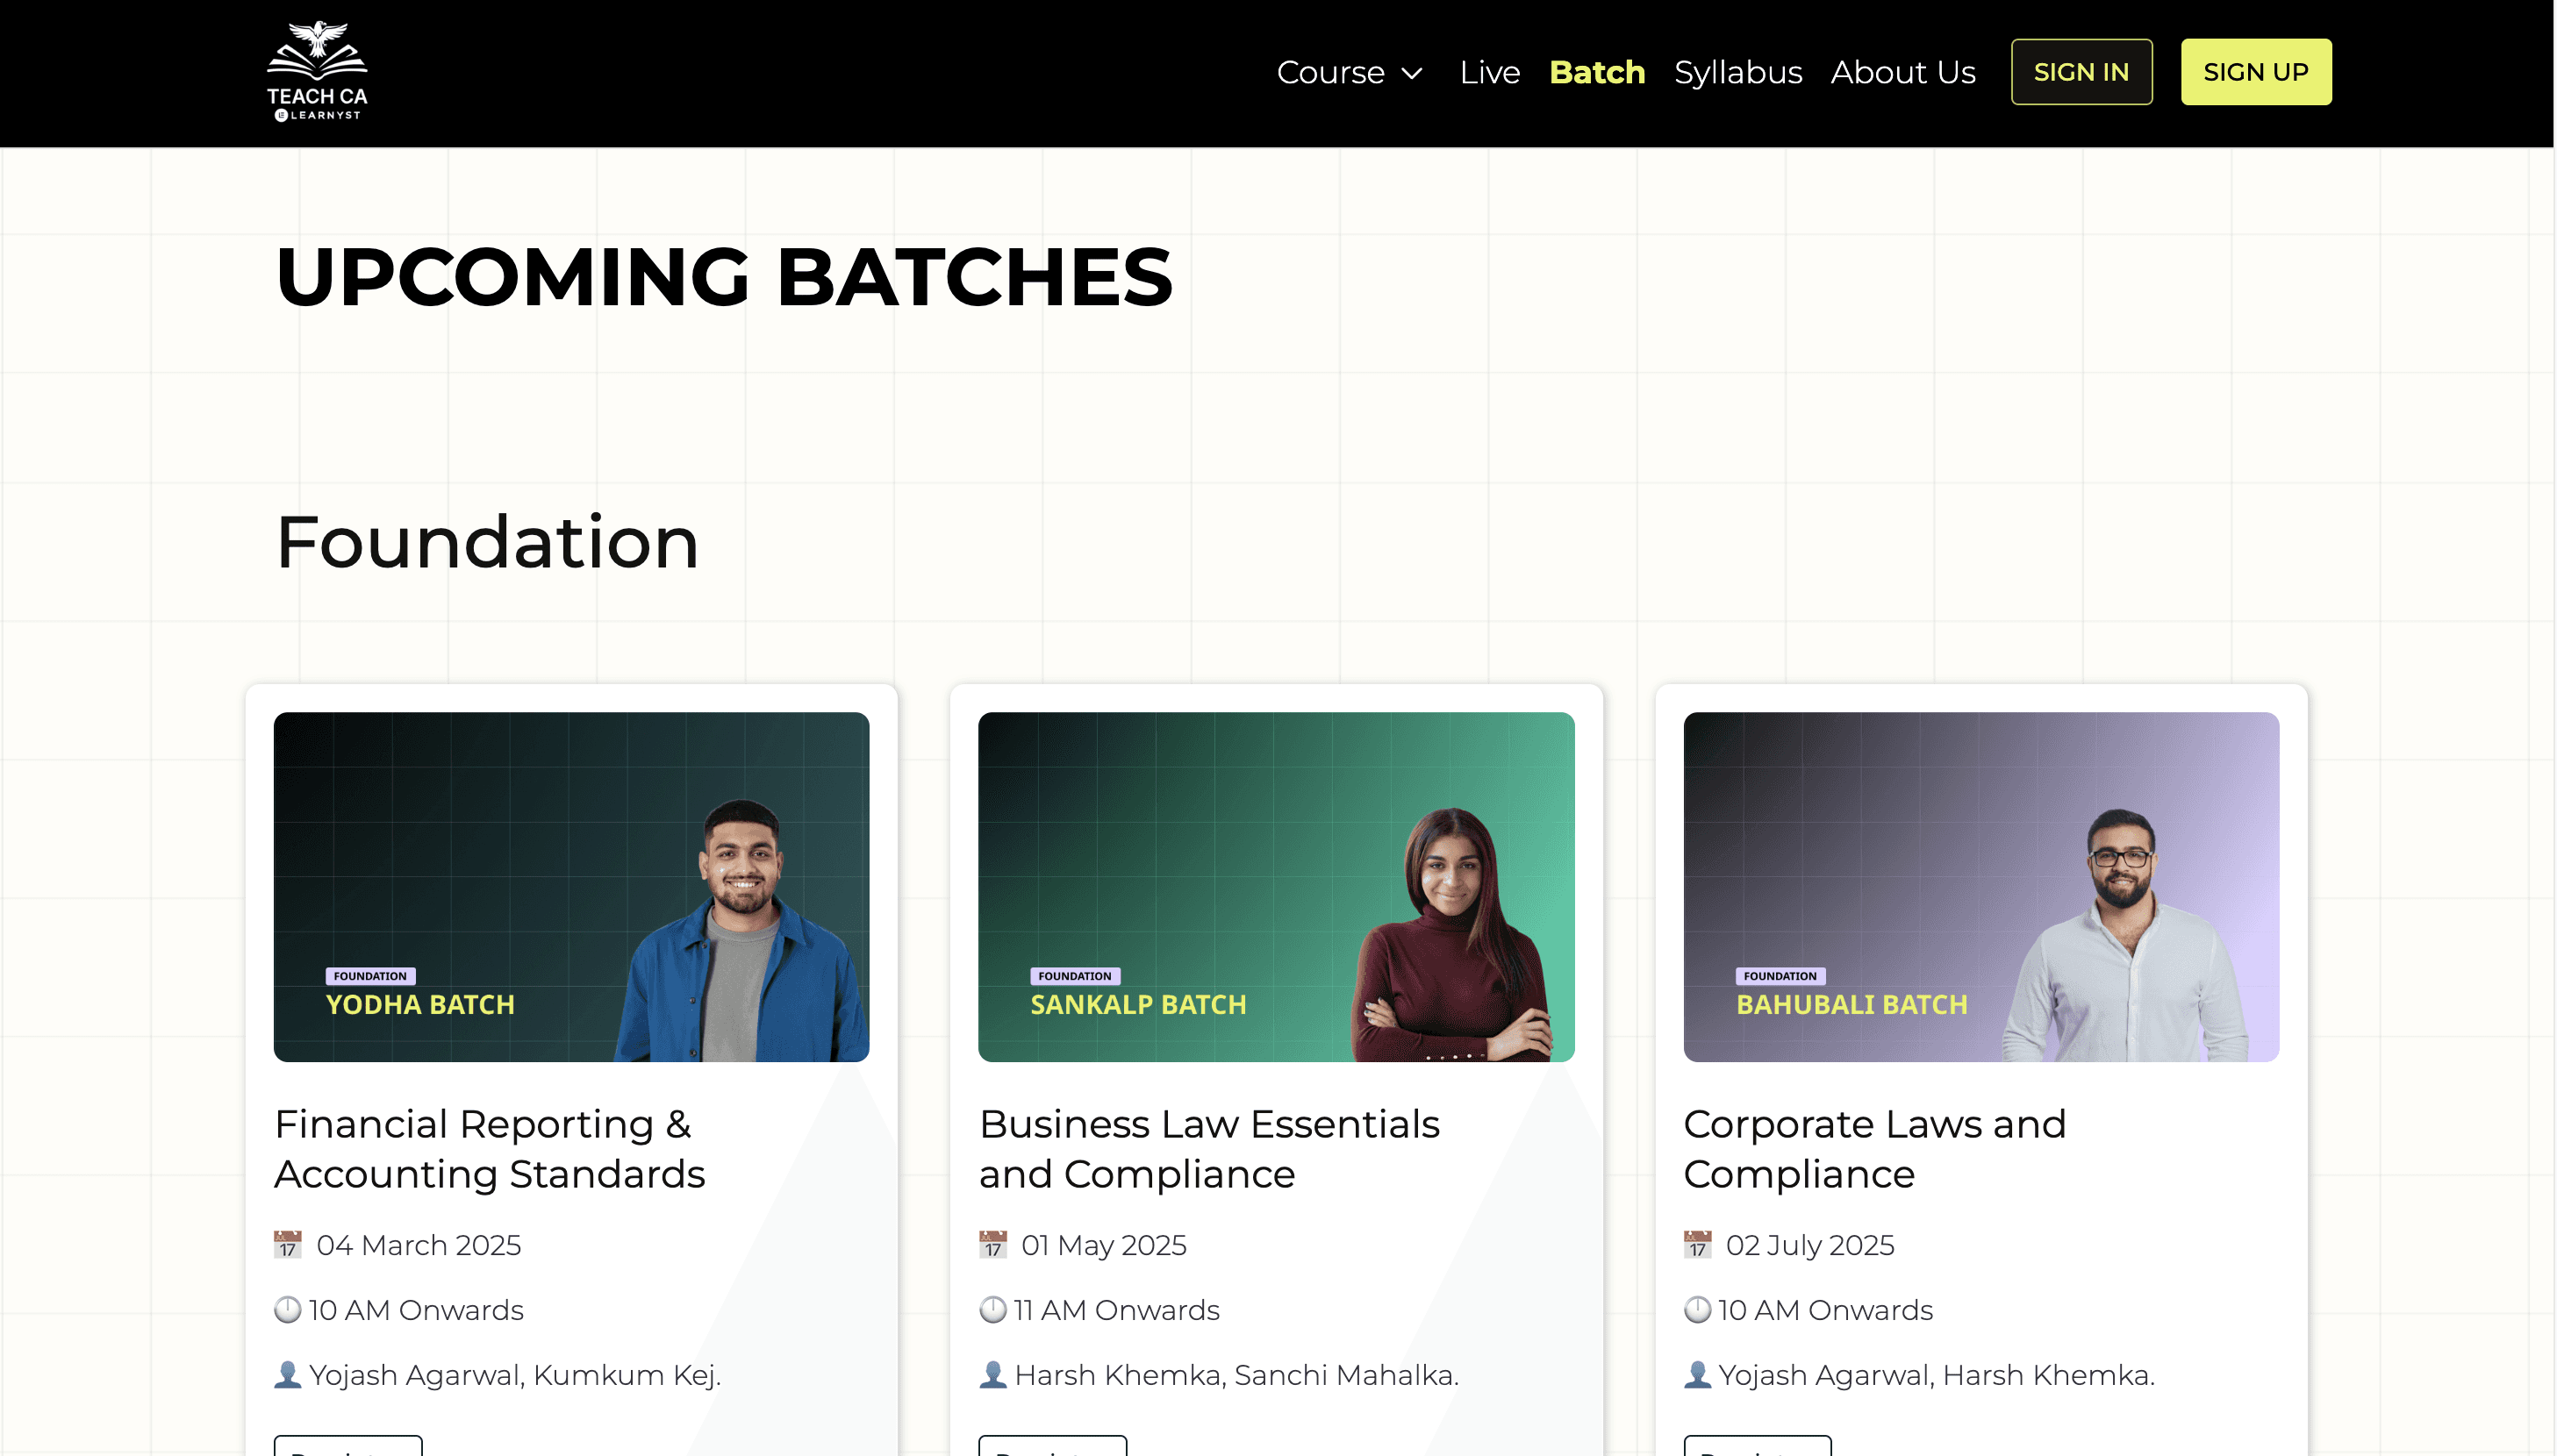Click person icon beside Harsh Khemka, Sanchi Mahalka
The image size is (2557, 1456).
(x=992, y=1375)
